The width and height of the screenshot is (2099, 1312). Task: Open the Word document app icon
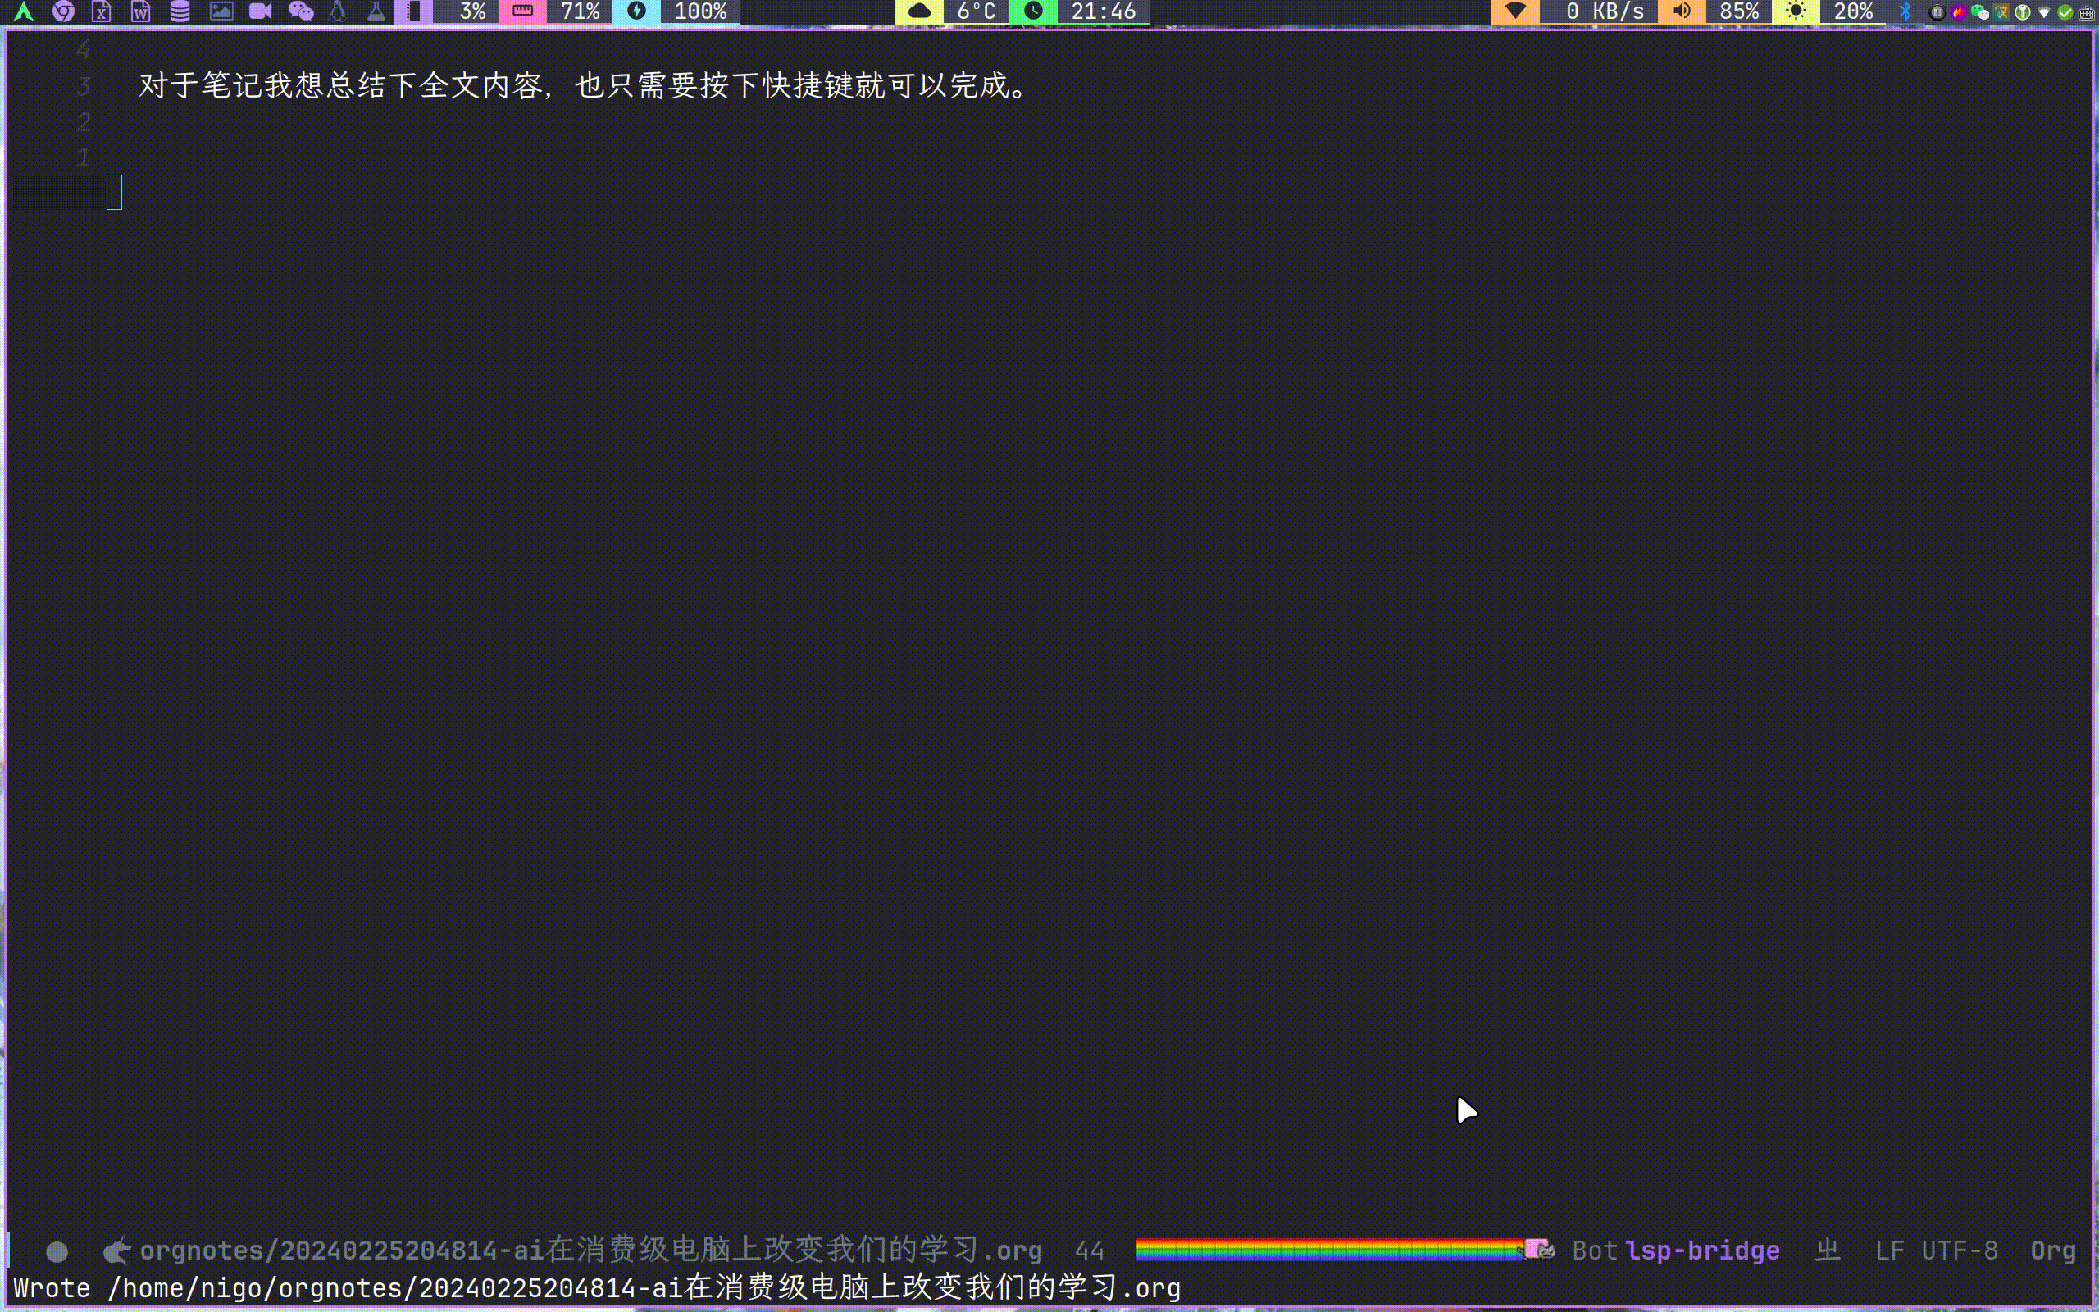pyautogui.click(x=140, y=11)
